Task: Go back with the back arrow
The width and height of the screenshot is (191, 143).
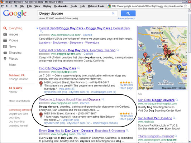Action: click(7, 6)
